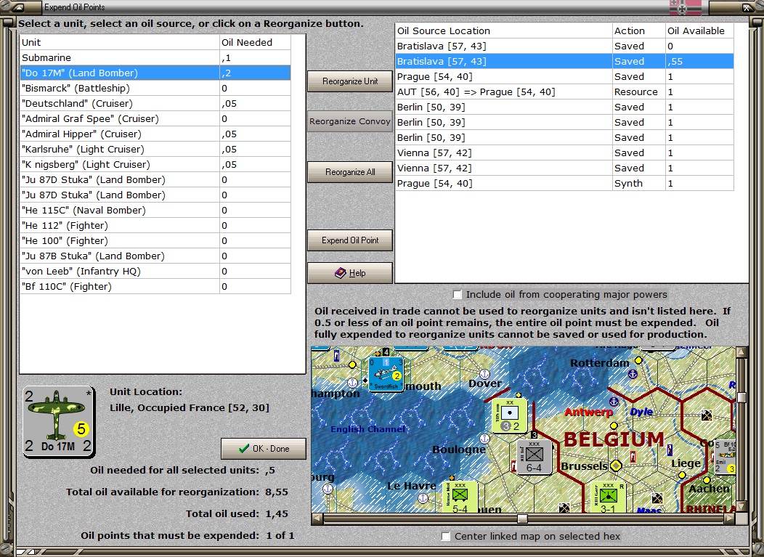
Task: Click the German flag icon in title bar
Action: (x=685, y=7)
